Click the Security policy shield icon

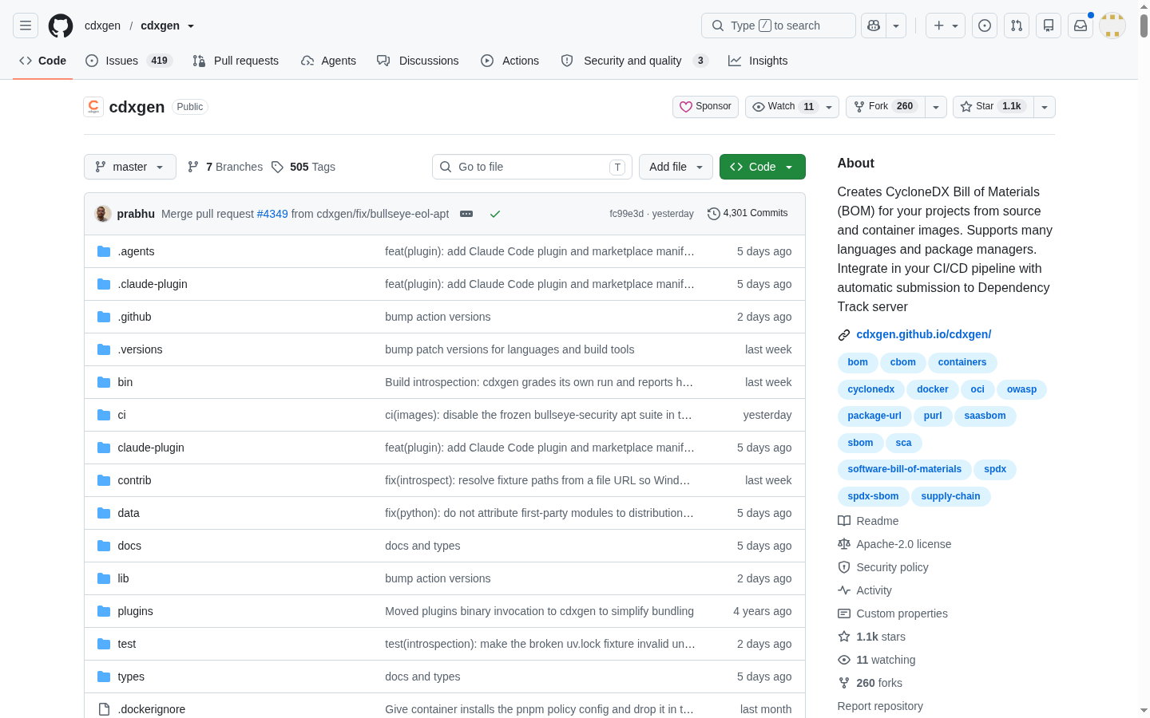tap(844, 567)
